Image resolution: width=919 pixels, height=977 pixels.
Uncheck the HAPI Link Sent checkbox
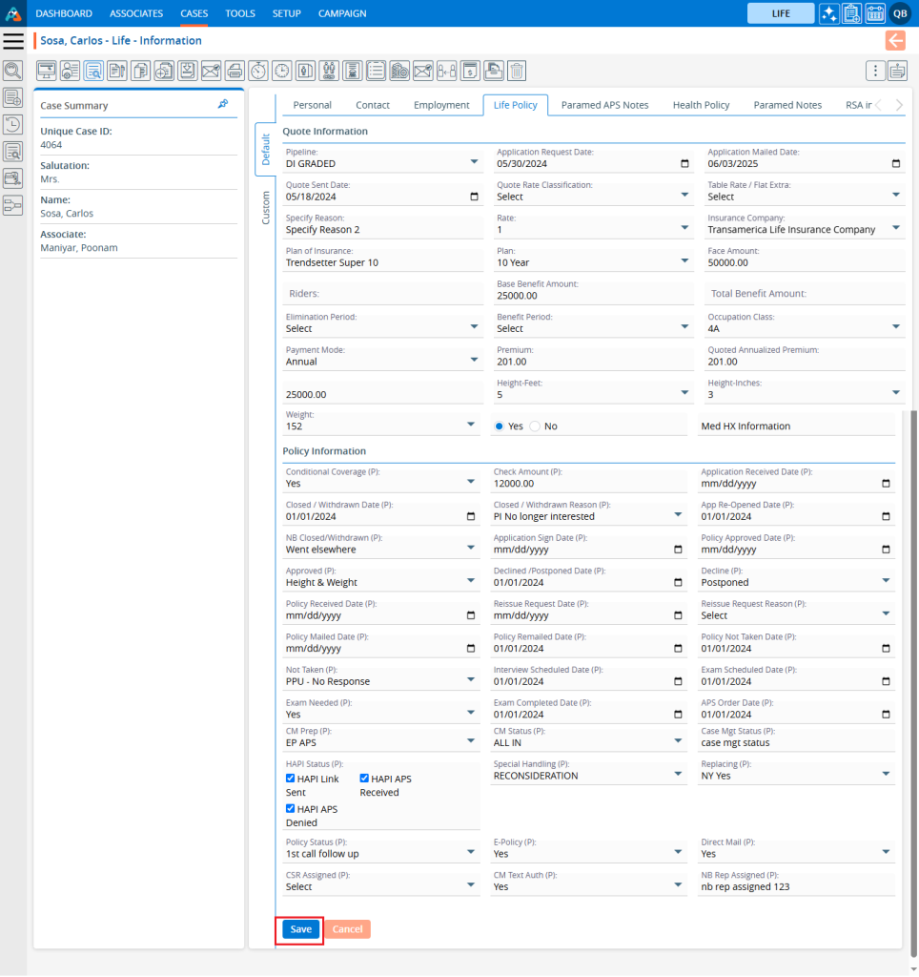click(x=291, y=779)
